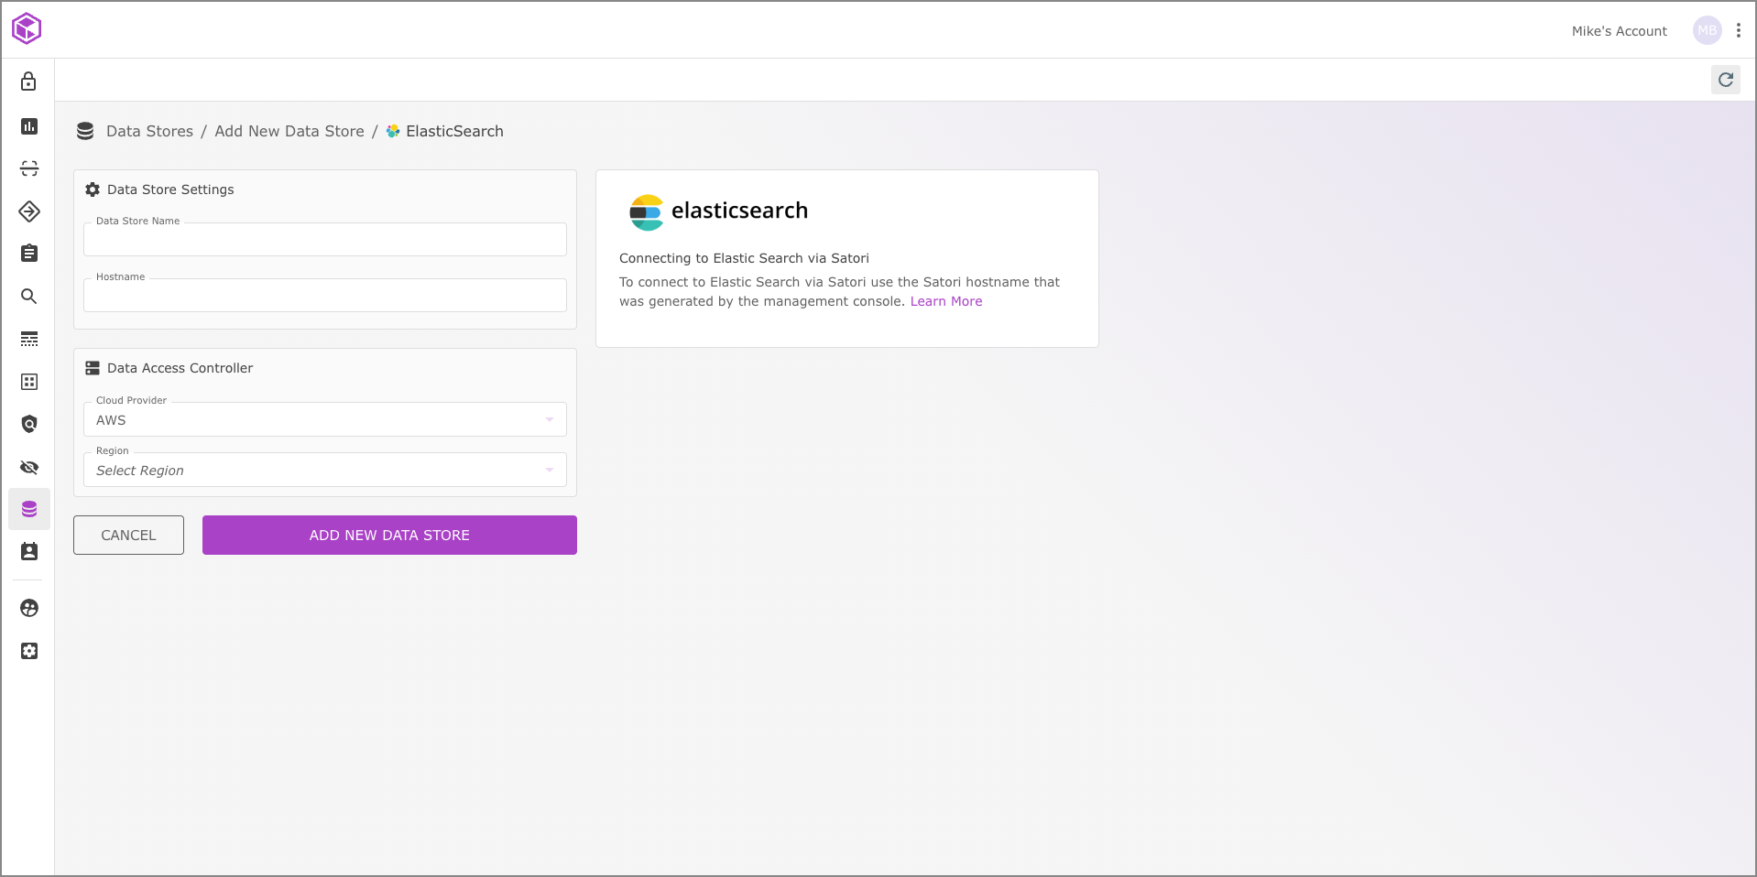Screen dimensions: 1757x877
Task: Open the settings gear box sidebar icon
Action: point(29,651)
